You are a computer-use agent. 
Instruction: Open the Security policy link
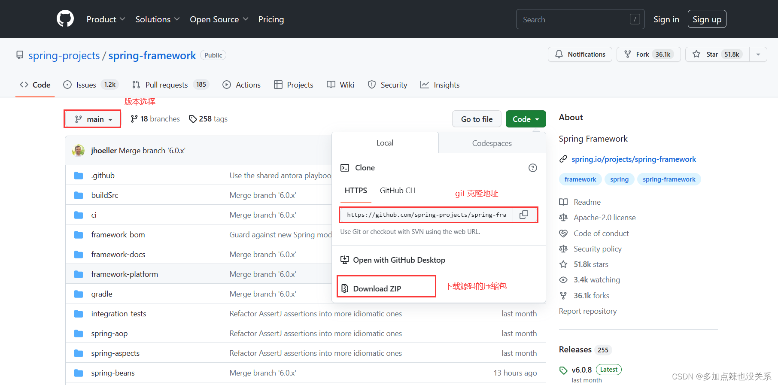pos(590,249)
